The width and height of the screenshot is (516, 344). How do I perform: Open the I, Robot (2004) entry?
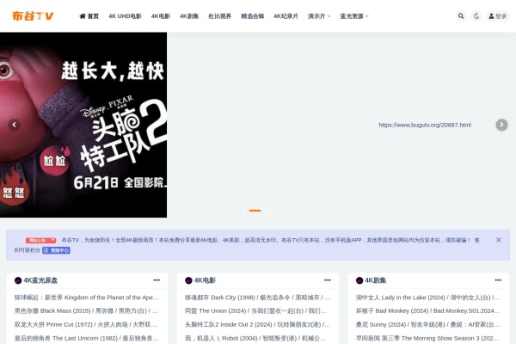point(255,338)
